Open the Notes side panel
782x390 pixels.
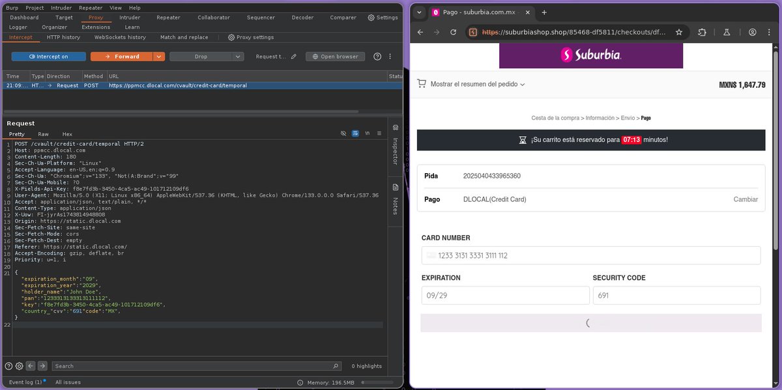395,199
